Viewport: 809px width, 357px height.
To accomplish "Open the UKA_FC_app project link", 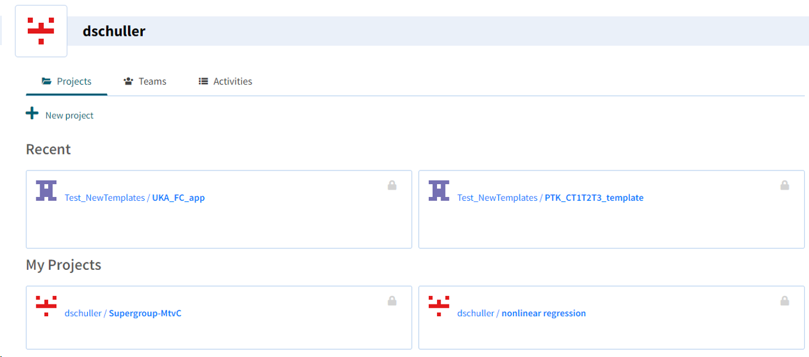I will click(x=179, y=198).
